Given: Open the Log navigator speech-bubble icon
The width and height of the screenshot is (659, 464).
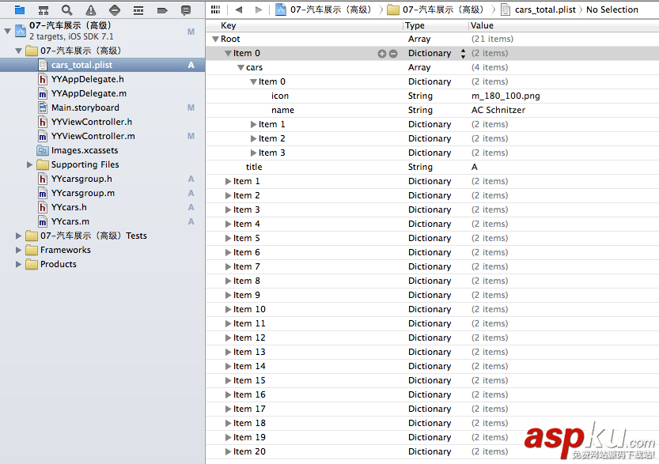Looking at the screenshot, I should 186,9.
